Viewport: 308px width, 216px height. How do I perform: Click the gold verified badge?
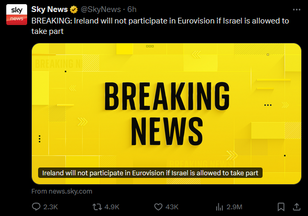(74, 9)
